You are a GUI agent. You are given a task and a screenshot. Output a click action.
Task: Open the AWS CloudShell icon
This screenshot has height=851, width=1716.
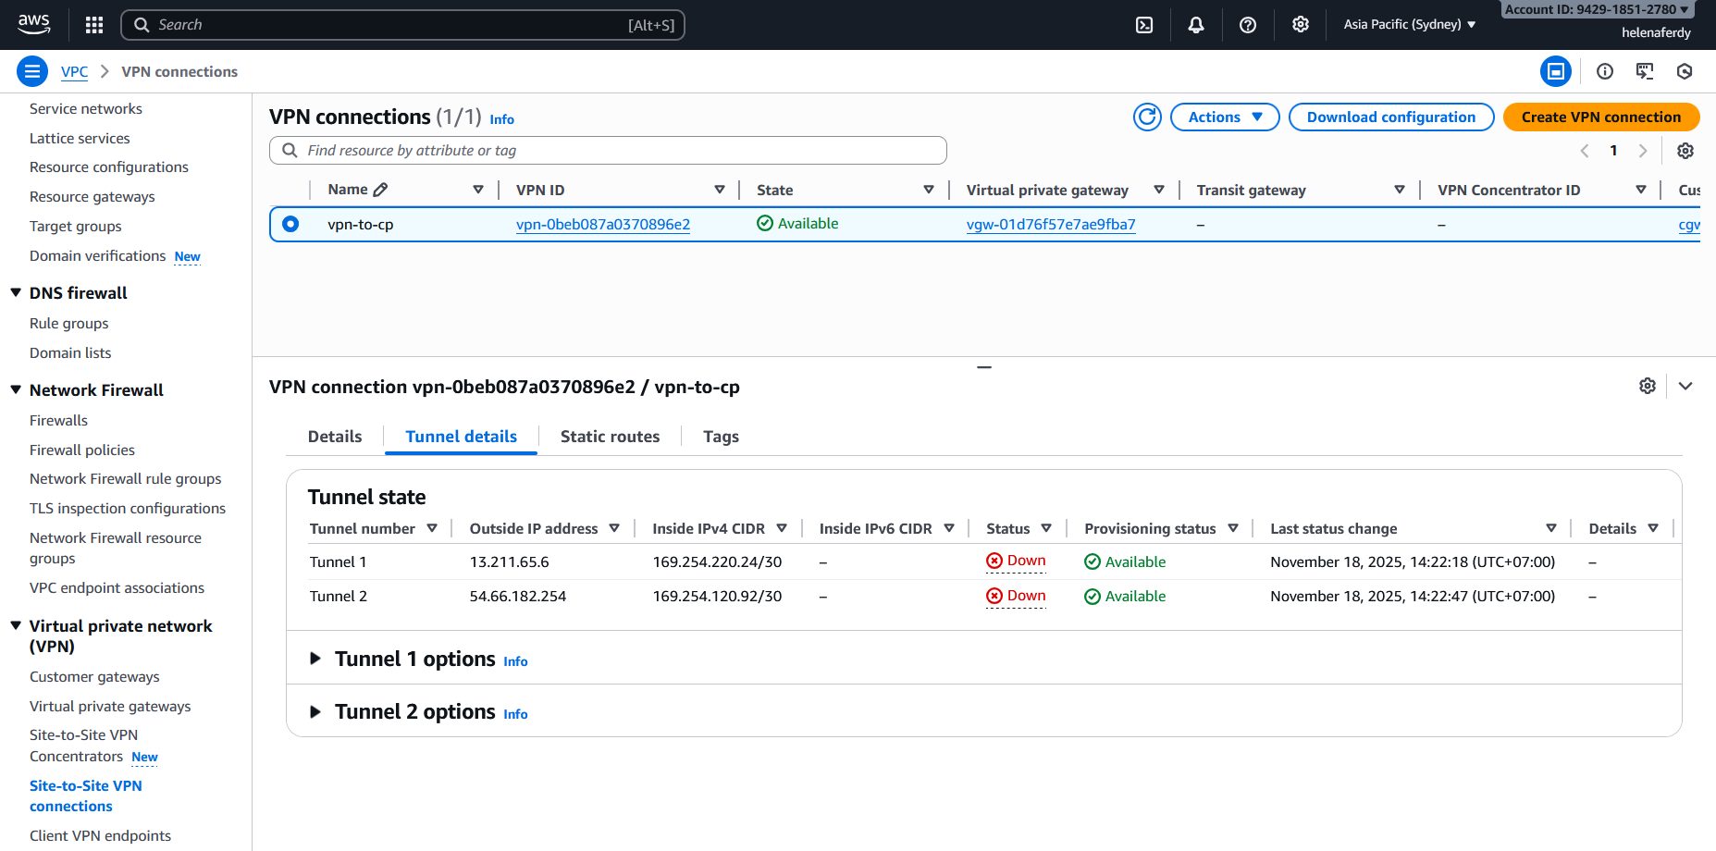(1144, 25)
